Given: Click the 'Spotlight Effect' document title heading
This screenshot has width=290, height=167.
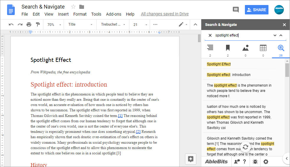Looking at the screenshot, I should point(51,60).
